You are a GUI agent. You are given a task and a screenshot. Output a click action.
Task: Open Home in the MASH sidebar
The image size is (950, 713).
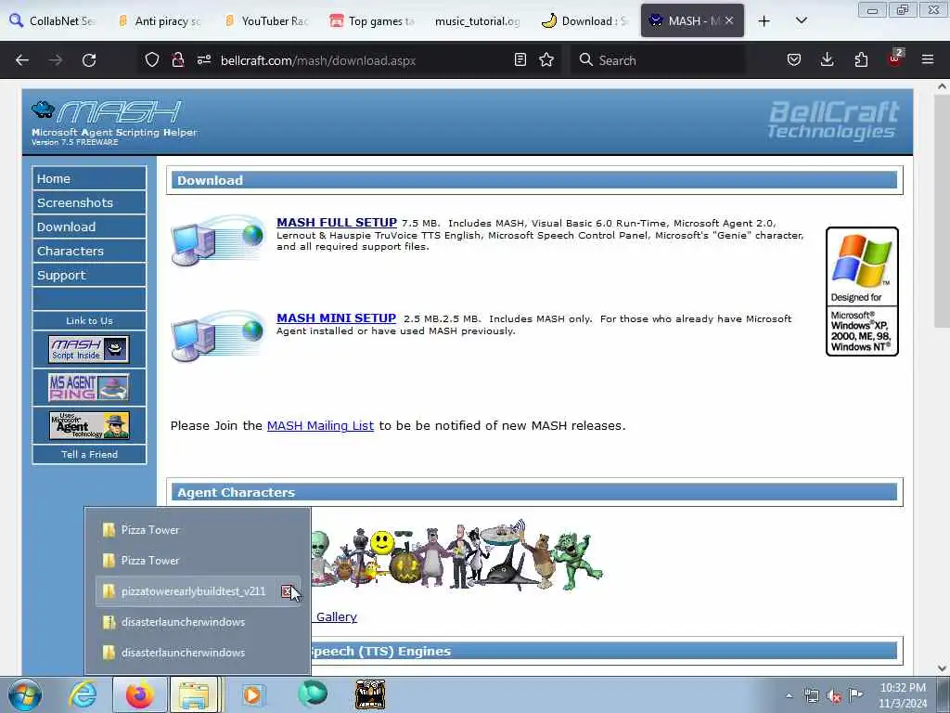[x=89, y=178]
